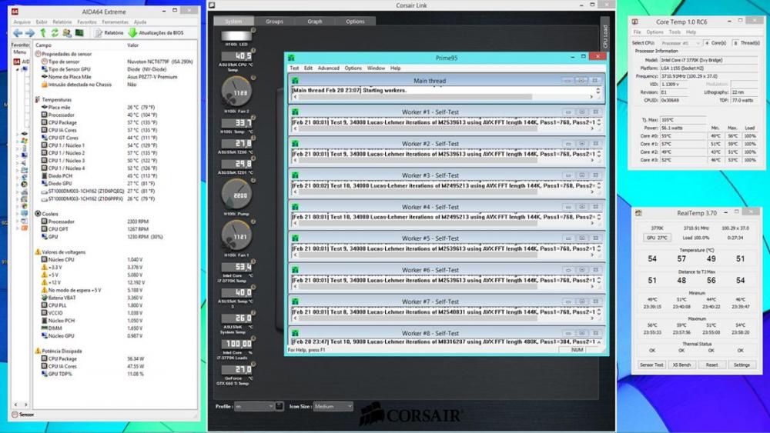
Task: Open Corsair Link Icon Size Medium dropdown
Action: coord(333,406)
